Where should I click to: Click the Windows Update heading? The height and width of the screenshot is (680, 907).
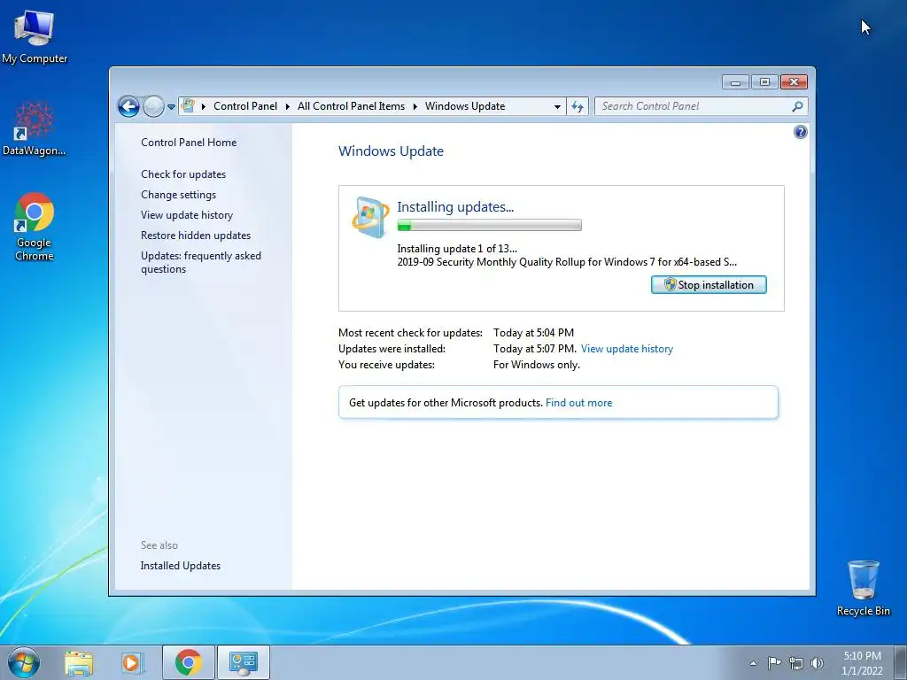(391, 151)
